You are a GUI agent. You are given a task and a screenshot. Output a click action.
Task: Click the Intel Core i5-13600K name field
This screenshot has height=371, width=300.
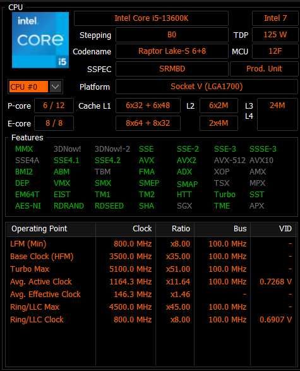point(151,18)
